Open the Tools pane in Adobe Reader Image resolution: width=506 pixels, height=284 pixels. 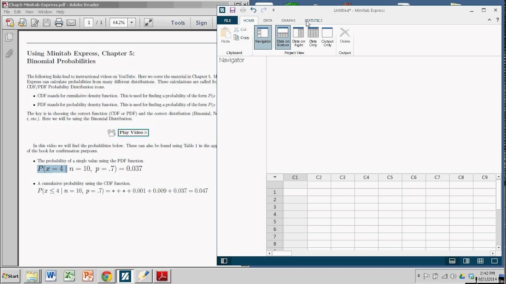(178, 23)
